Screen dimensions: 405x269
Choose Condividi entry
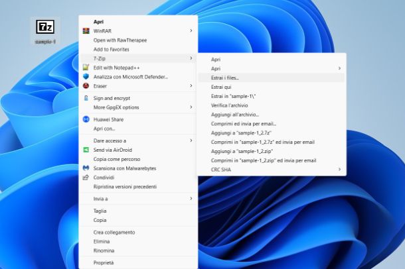click(x=138, y=178)
